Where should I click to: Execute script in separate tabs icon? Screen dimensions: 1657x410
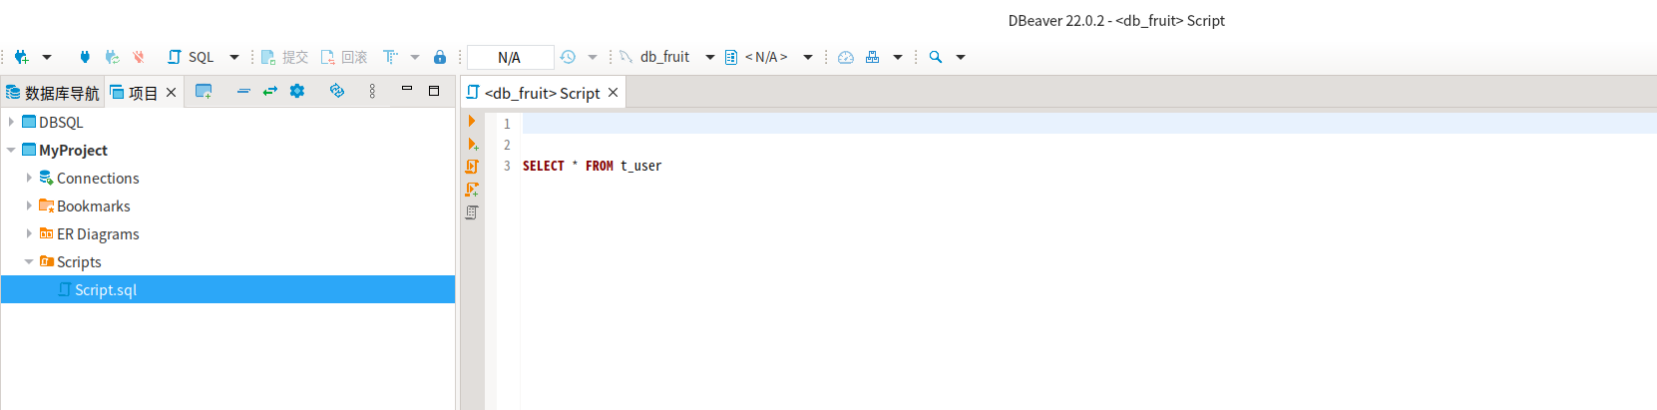(472, 190)
